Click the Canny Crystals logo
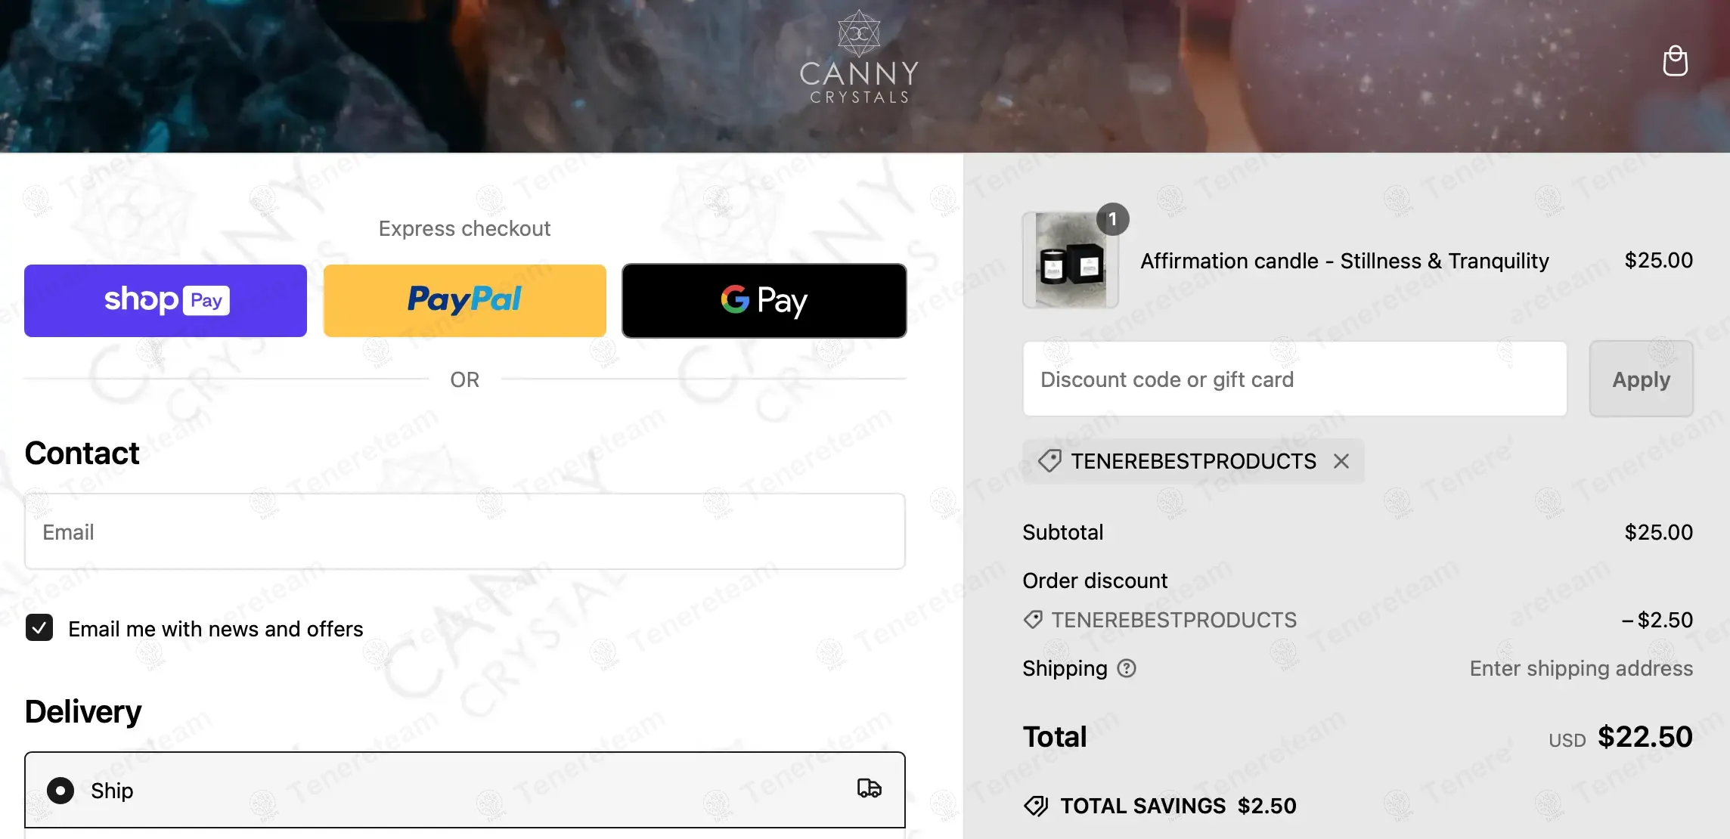The height and width of the screenshot is (839, 1730). point(859,57)
